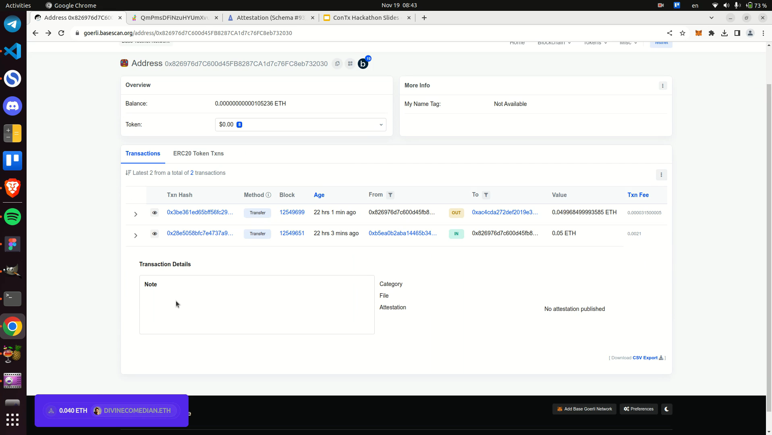
Task: Toggle dark mode with moon icon
Action: tap(667, 409)
